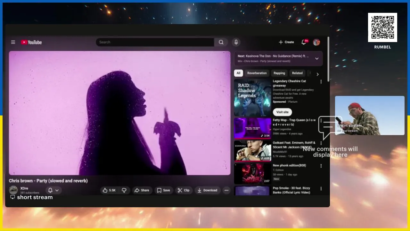The height and width of the screenshot is (231, 410).
Task: Go to the YouTube home logo
Action: click(31, 42)
